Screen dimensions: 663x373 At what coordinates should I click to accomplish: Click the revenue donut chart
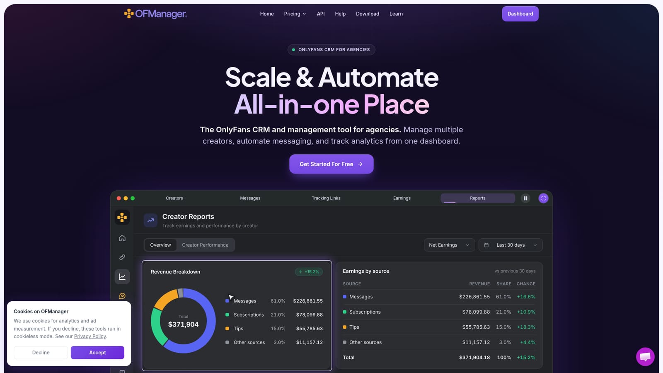(183, 321)
